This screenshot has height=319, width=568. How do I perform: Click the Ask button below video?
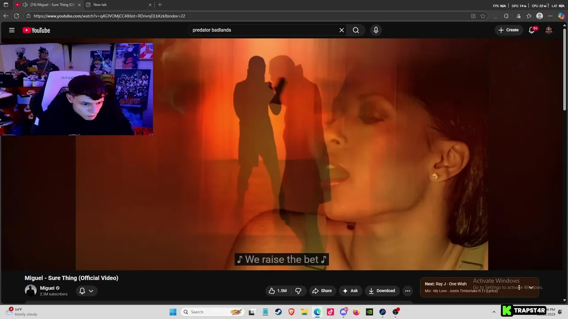pyautogui.click(x=350, y=291)
